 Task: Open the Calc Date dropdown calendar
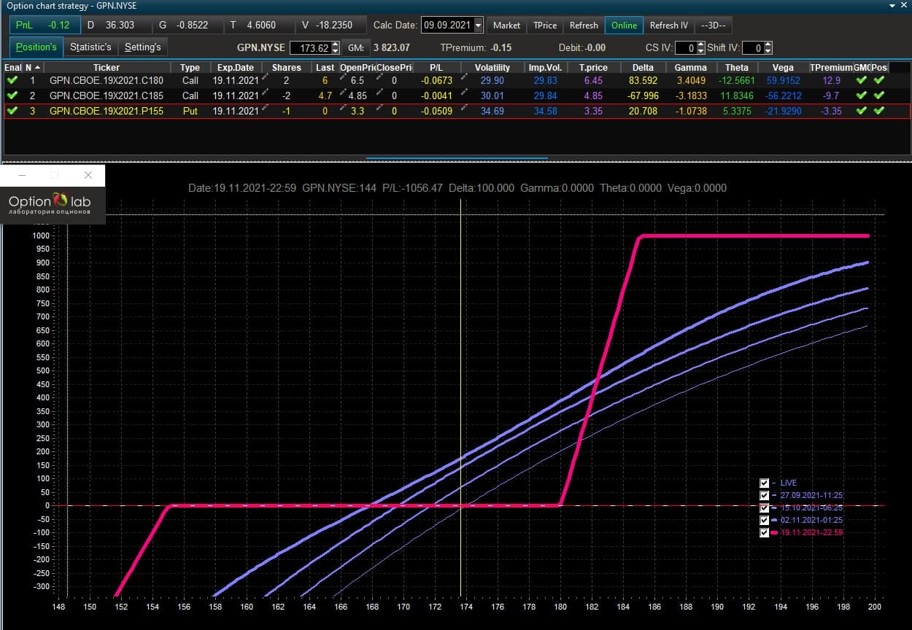[x=478, y=26]
